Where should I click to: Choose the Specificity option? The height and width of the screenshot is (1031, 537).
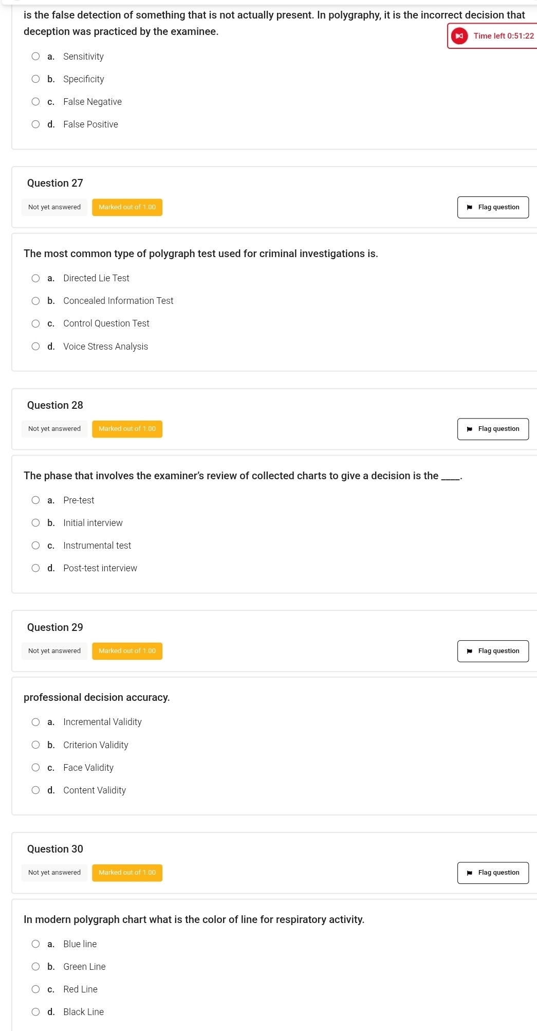pyautogui.click(x=36, y=79)
